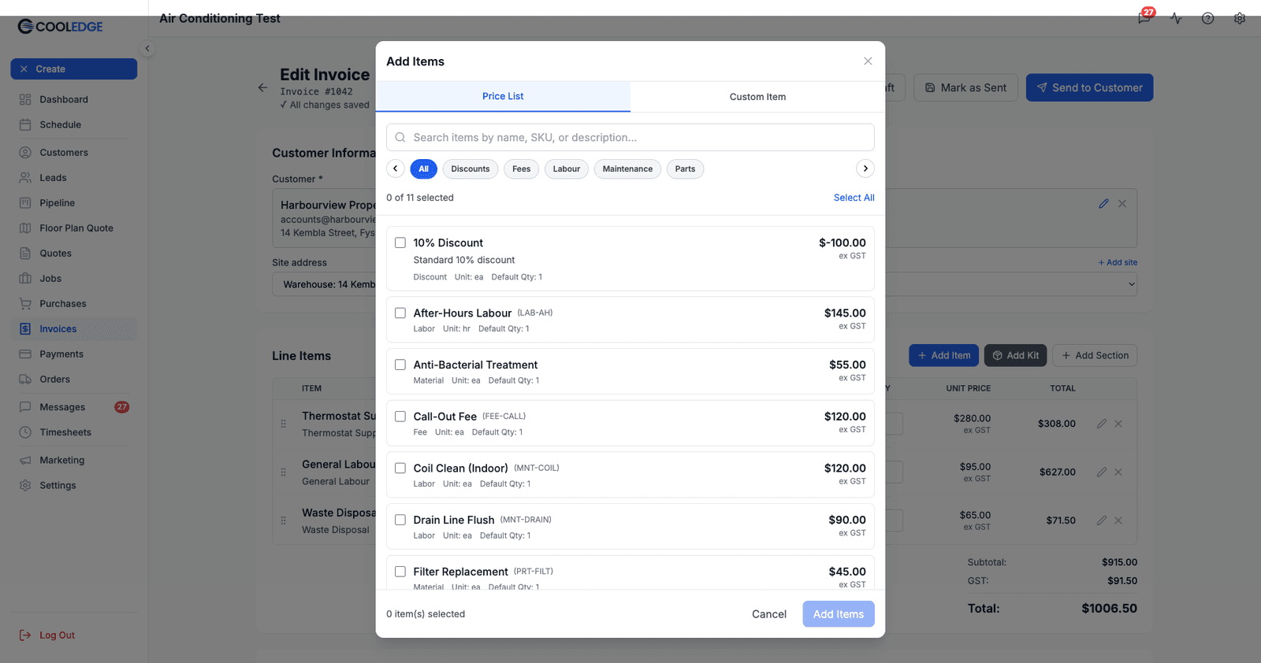This screenshot has height=663, width=1261.
Task: Click the Add site link
Action: [x=1118, y=262]
